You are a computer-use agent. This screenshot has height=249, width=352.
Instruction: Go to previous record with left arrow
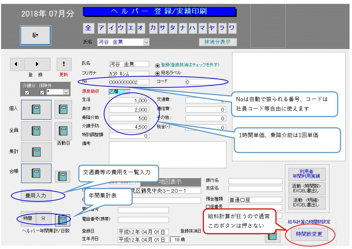16,64
